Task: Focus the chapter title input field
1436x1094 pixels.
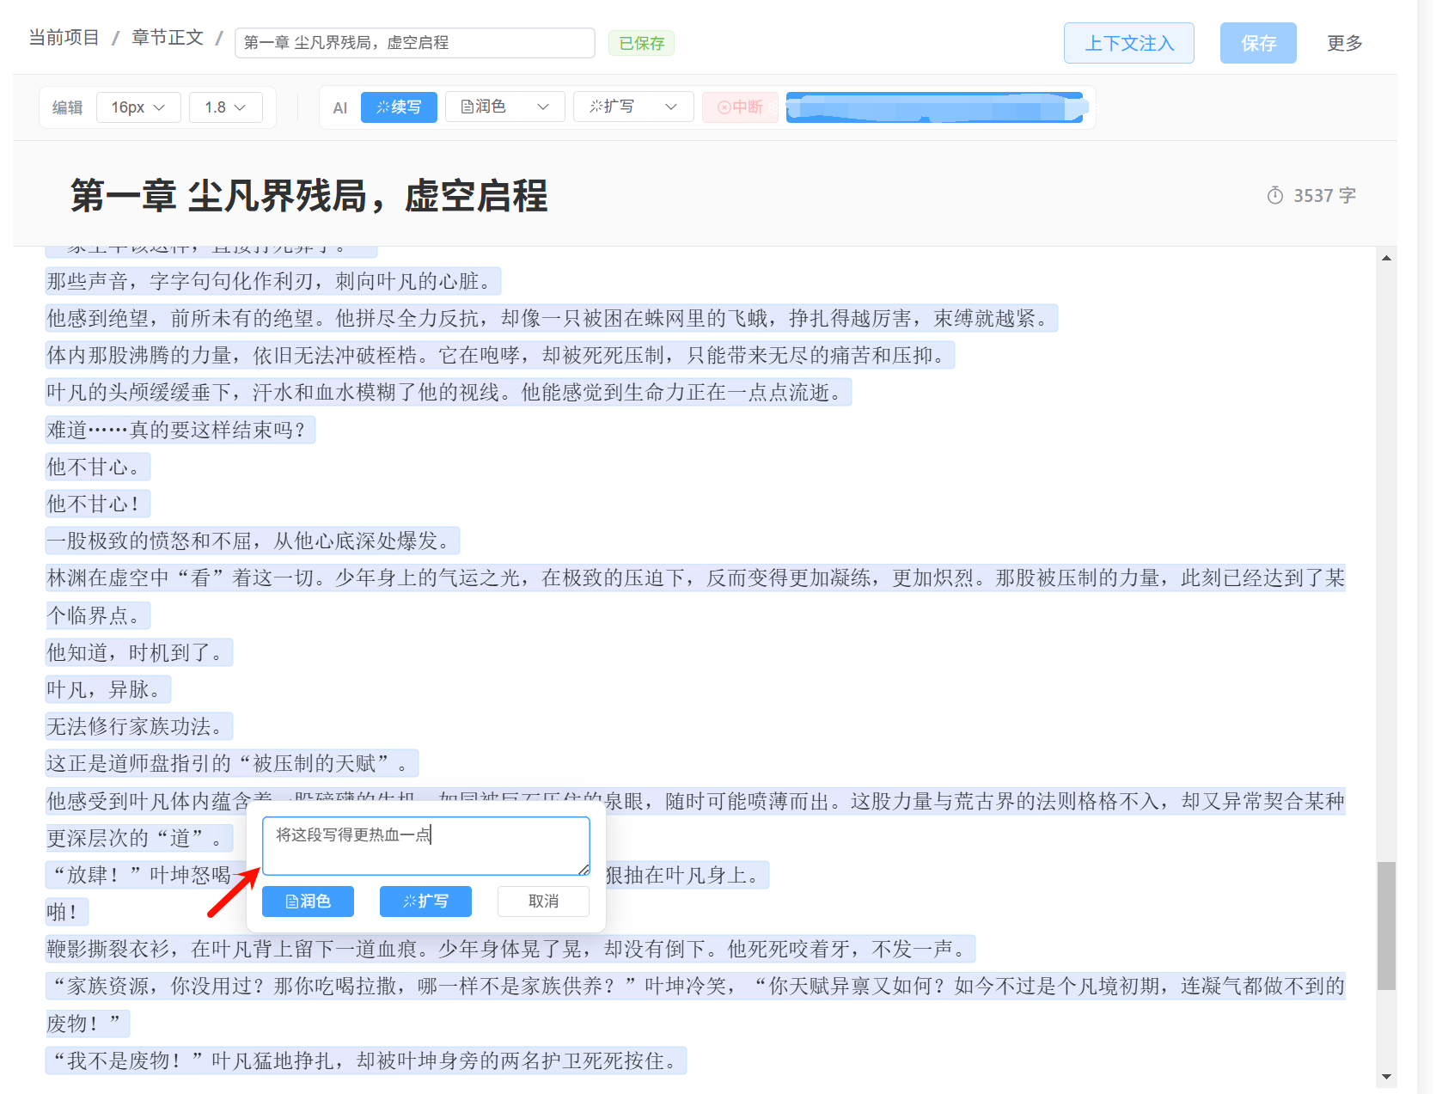Action: tap(414, 43)
